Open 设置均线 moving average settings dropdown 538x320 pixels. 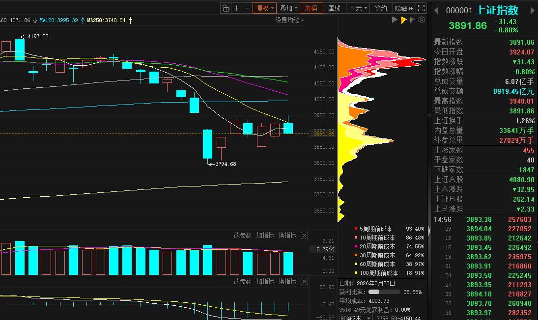click(x=289, y=20)
